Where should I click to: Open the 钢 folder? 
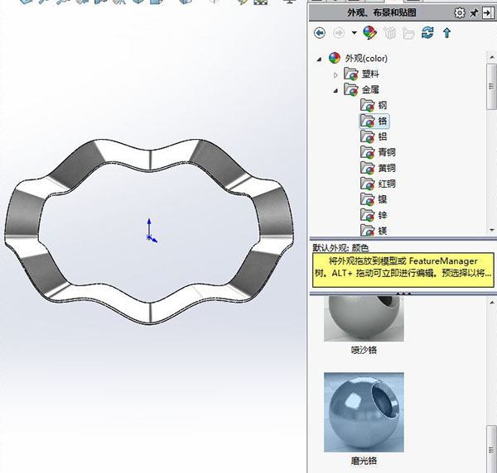pos(382,105)
